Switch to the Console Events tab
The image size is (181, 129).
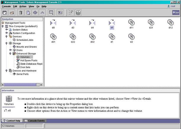(x=35, y=121)
